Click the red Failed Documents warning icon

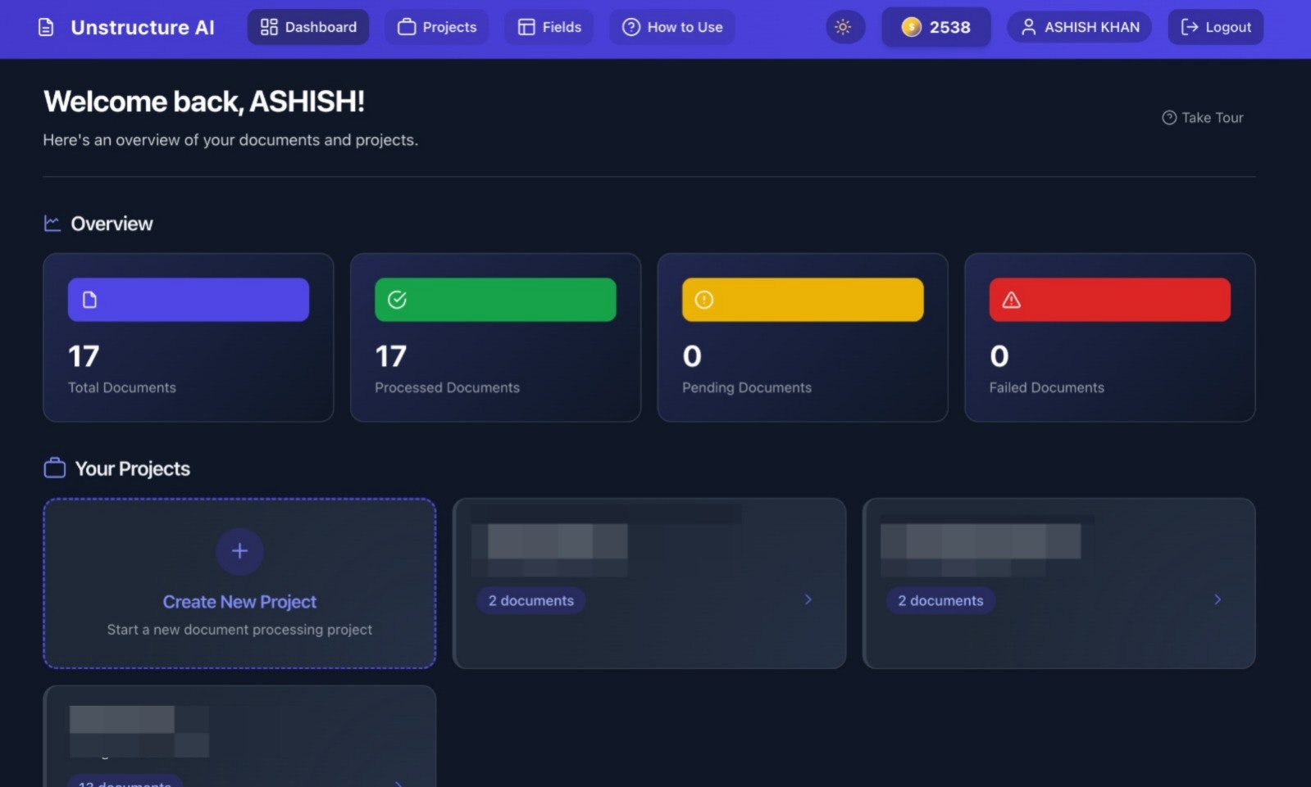(1012, 300)
